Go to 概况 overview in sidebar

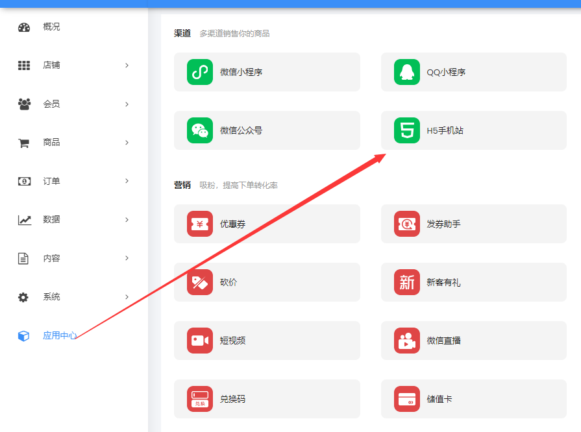pos(51,27)
